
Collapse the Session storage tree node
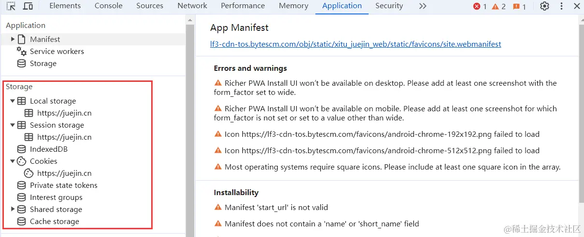[x=13, y=125]
